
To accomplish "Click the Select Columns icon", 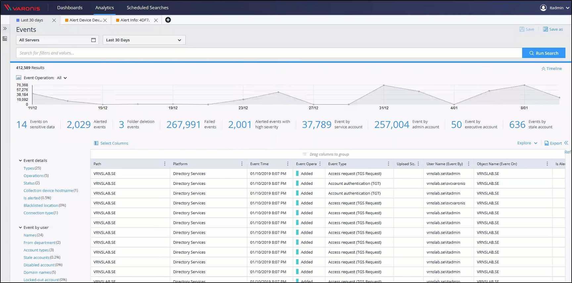I will [96, 143].
